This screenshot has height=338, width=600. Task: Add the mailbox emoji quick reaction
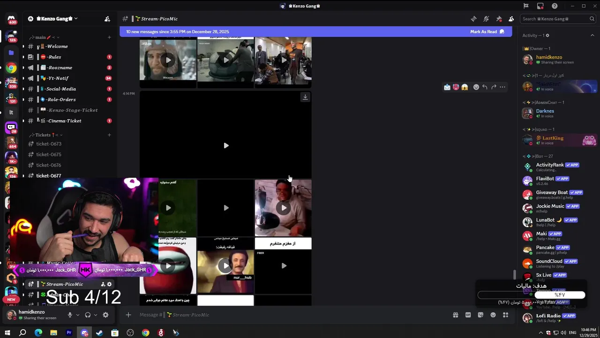[x=447, y=87]
